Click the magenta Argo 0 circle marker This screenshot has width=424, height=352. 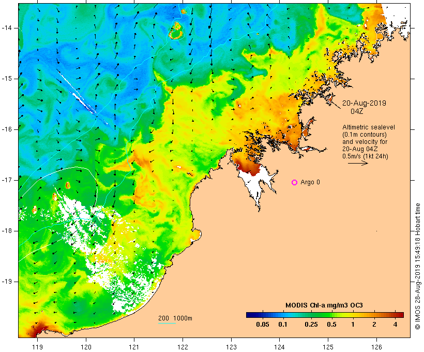point(295,183)
